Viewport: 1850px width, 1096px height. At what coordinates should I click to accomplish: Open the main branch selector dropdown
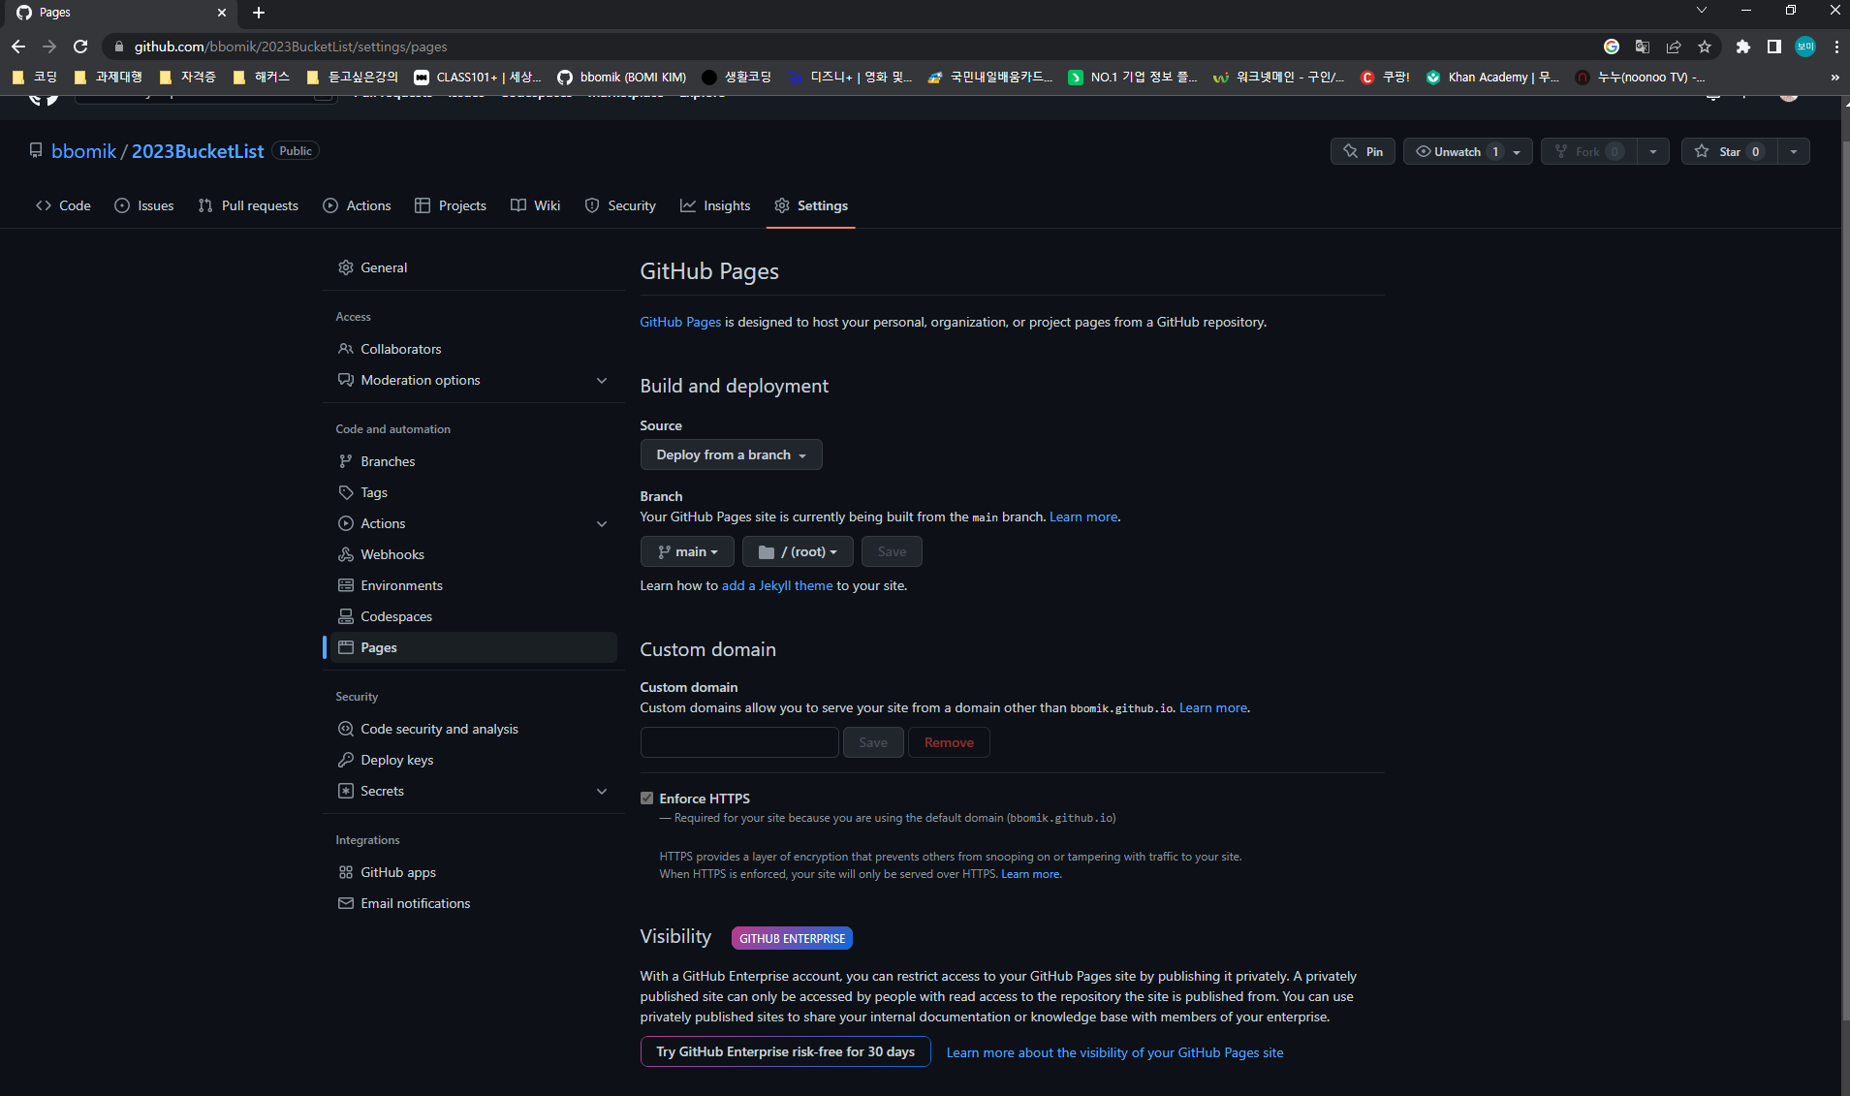[x=687, y=551]
